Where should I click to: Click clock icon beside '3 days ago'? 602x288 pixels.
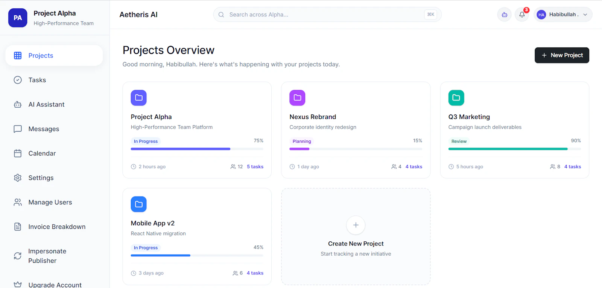pyautogui.click(x=133, y=273)
